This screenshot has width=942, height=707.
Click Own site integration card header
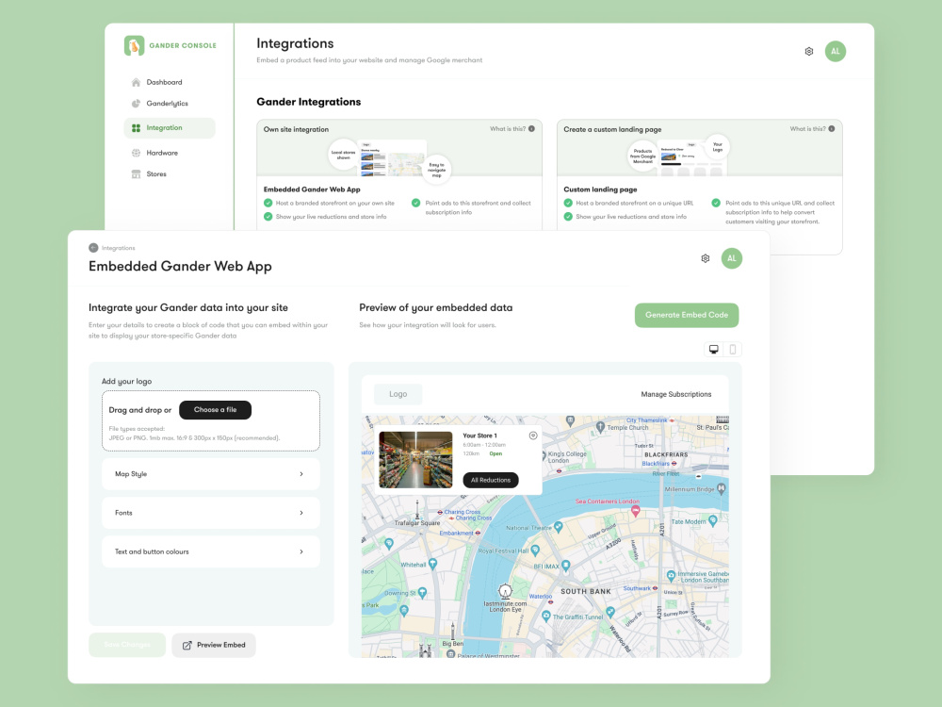pyautogui.click(x=296, y=129)
